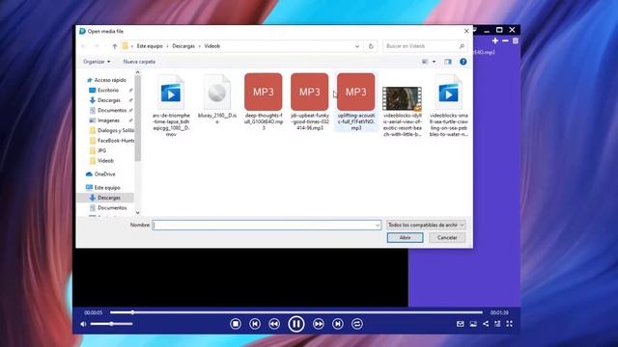Seek on the playback progress bar
Image resolution: width=618 pixels, height=347 pixels.
pyautogui.click(x=296, y=312)
